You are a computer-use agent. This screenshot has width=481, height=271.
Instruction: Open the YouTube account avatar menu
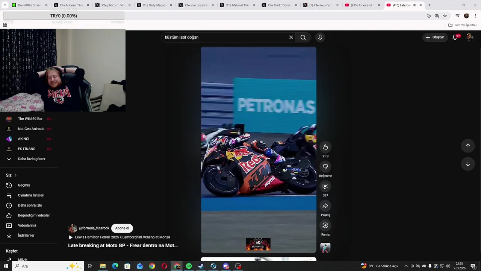469,37
